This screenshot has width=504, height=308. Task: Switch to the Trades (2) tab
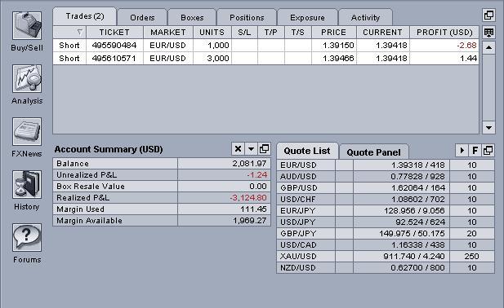[85, 16]
